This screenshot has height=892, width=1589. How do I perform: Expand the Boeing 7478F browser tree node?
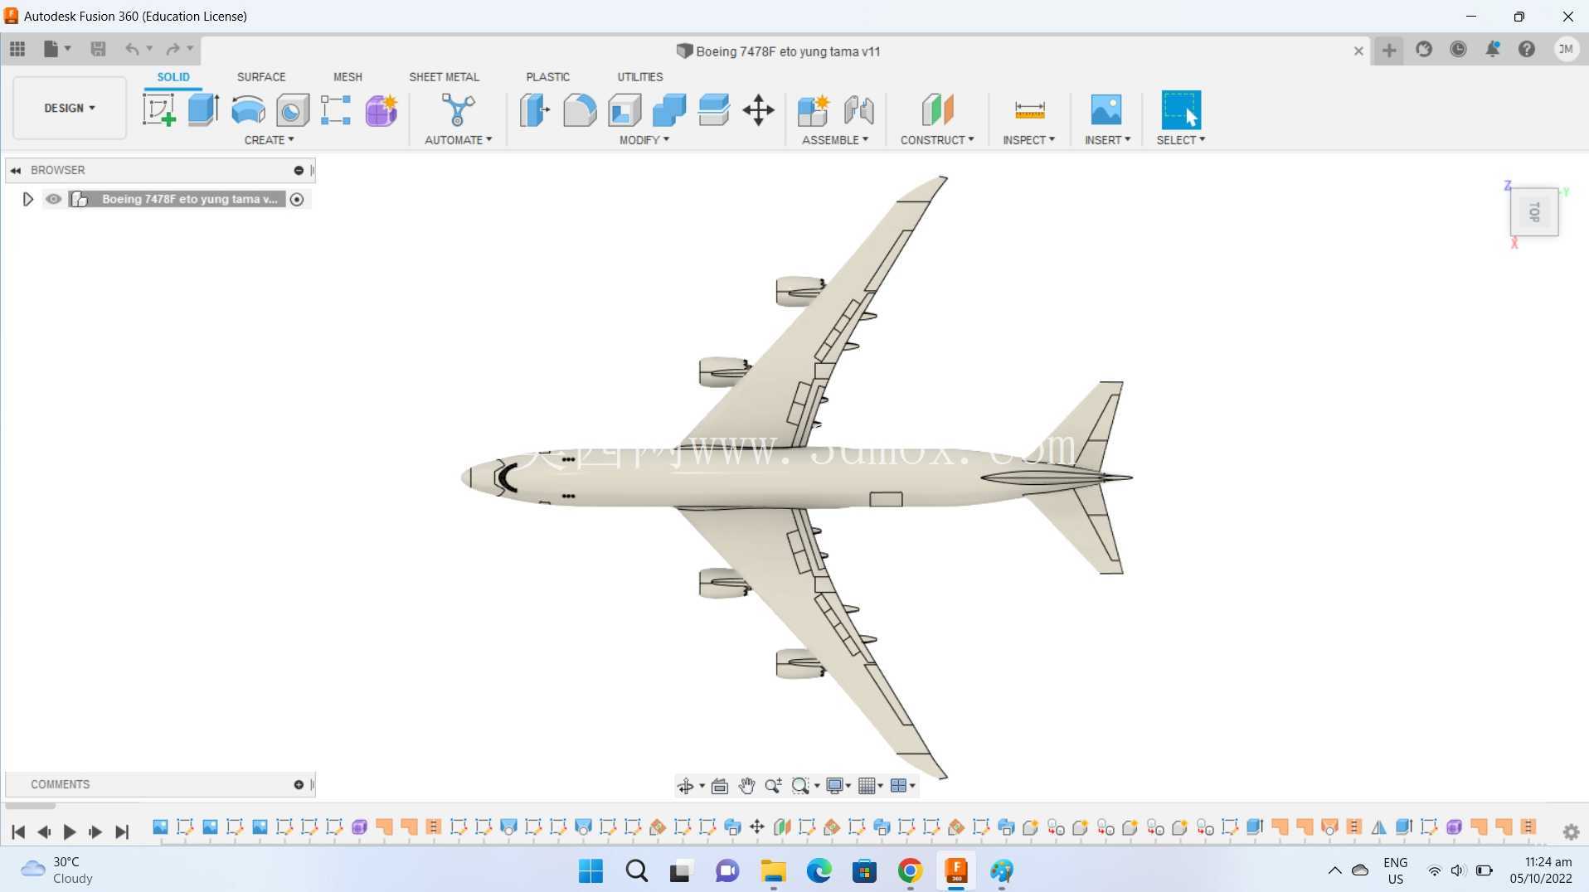27,199
